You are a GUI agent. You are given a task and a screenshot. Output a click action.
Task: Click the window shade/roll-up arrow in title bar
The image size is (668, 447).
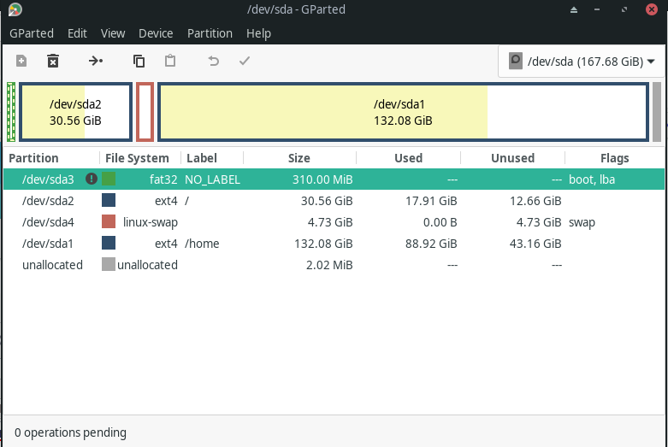pyautogui.click(x=574, y=9)
